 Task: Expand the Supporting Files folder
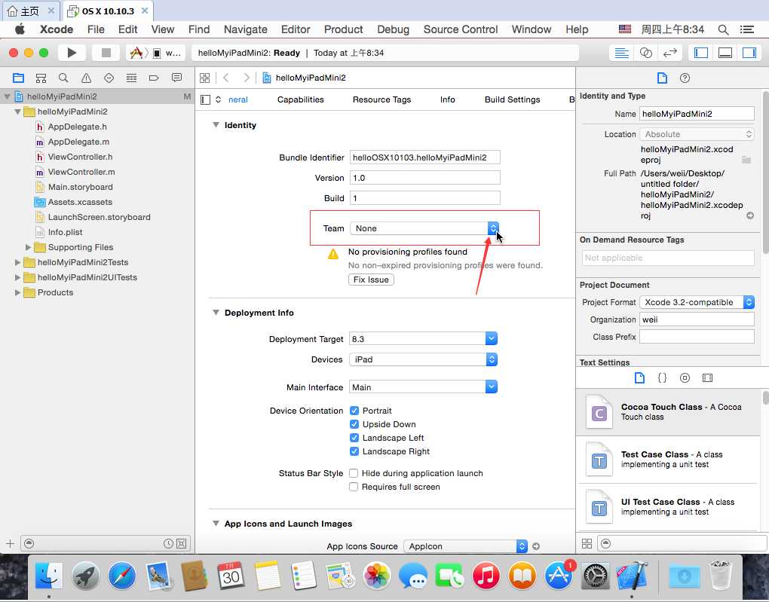pos(28,247)
